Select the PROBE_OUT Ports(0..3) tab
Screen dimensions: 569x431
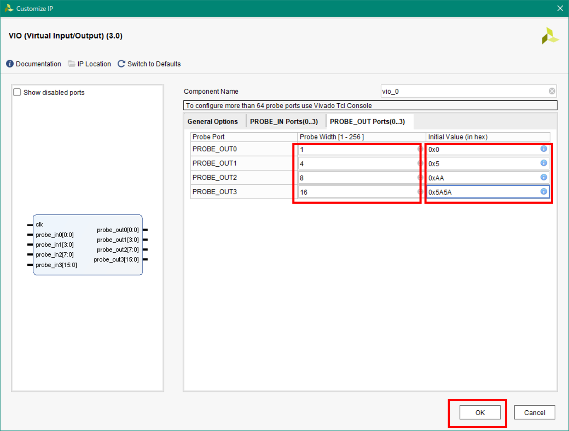[x=367, y=122]
